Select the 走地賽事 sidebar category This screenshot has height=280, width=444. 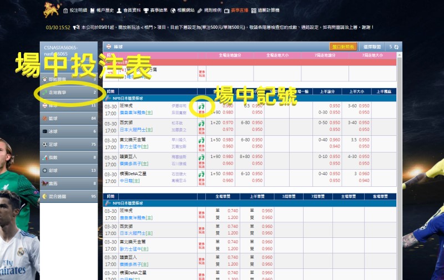point(69,92)
